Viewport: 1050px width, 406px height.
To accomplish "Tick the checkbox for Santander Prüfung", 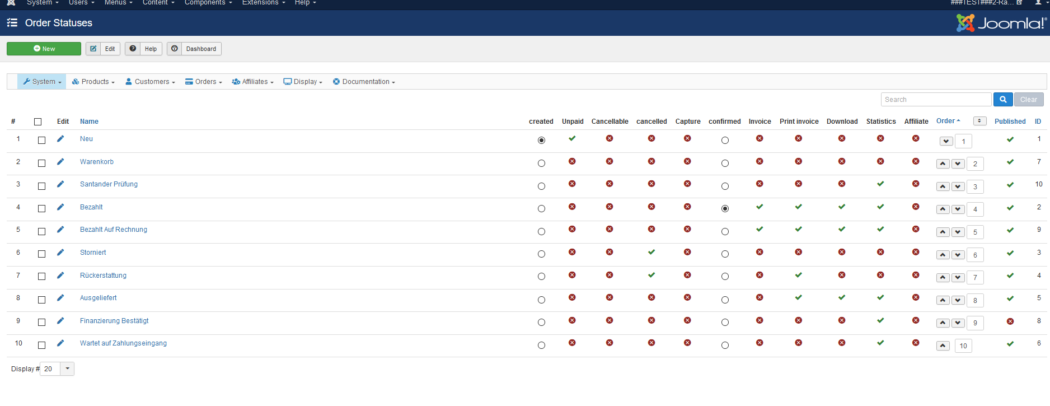I will point(41,186).
